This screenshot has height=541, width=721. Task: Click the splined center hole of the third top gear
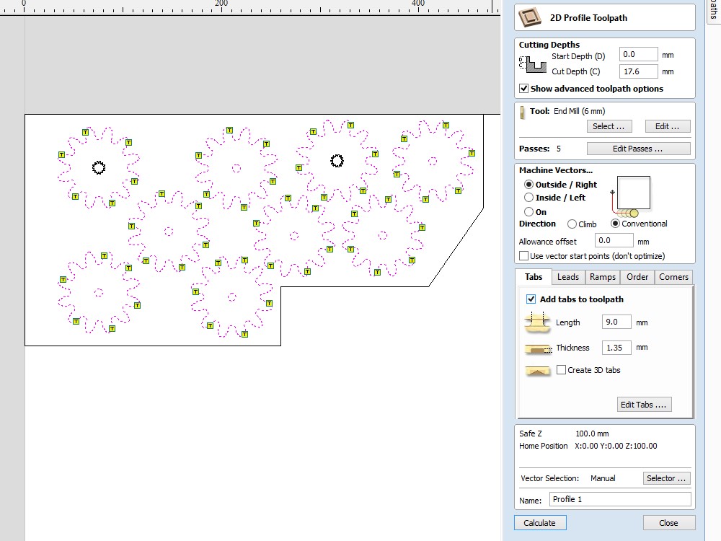(337, 161)
